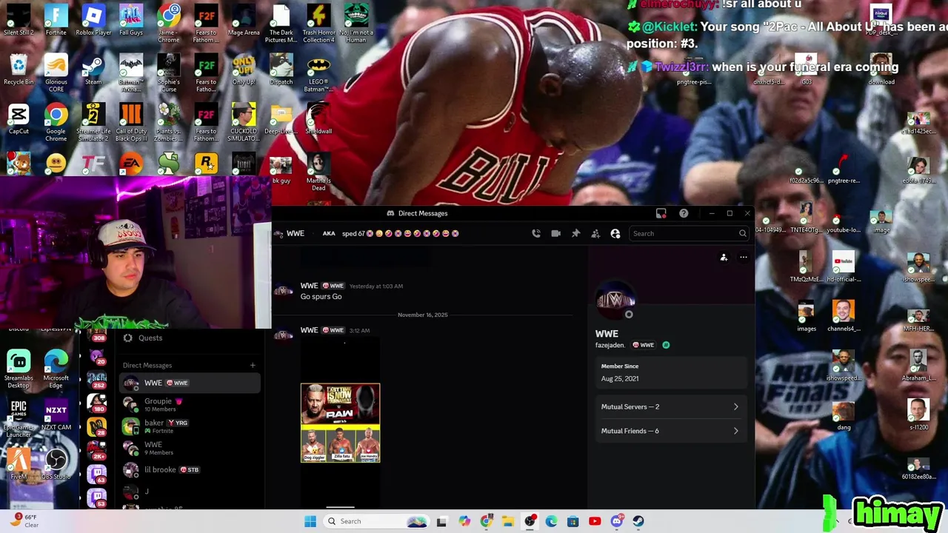Open the Fall Guys desktop shortcut
Image resolution: width=948 pixels, height=533 pixels.
131,20
